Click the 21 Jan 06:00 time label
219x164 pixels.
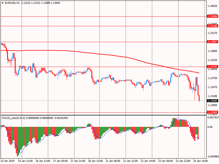113,161
